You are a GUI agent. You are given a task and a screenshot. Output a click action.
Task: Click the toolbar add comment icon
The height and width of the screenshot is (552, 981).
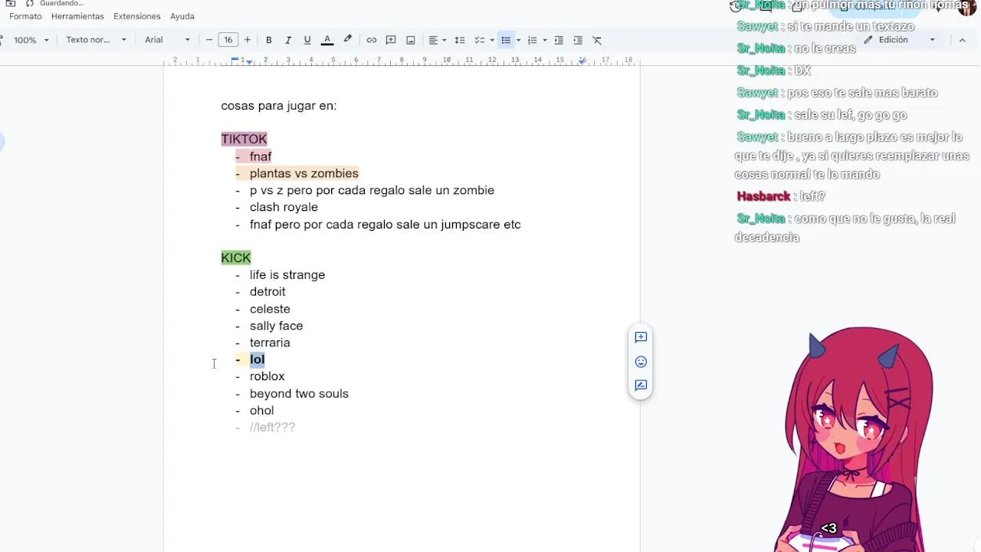[391, 40]
